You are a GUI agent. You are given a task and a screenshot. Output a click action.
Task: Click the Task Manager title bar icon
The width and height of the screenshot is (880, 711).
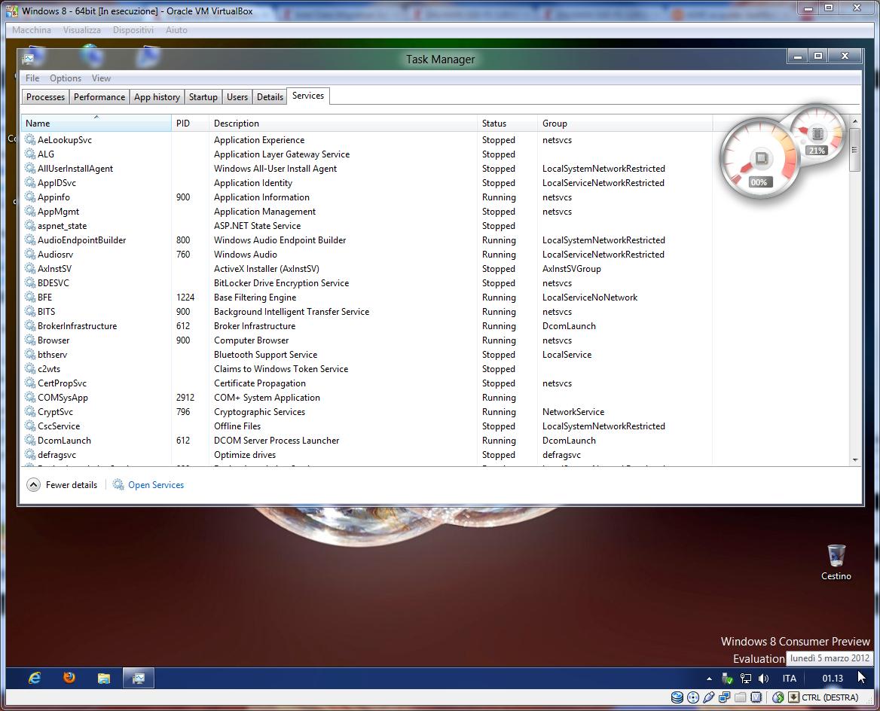pos(29,58)
